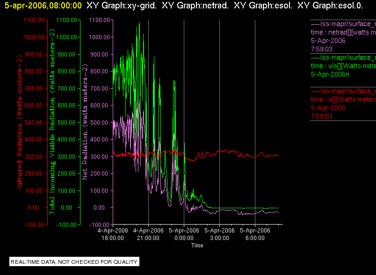Click Total Incoming Visible Radiation axis label
Image resolution: width=376 pixels, height=275 pixels.
pos(52,122)
